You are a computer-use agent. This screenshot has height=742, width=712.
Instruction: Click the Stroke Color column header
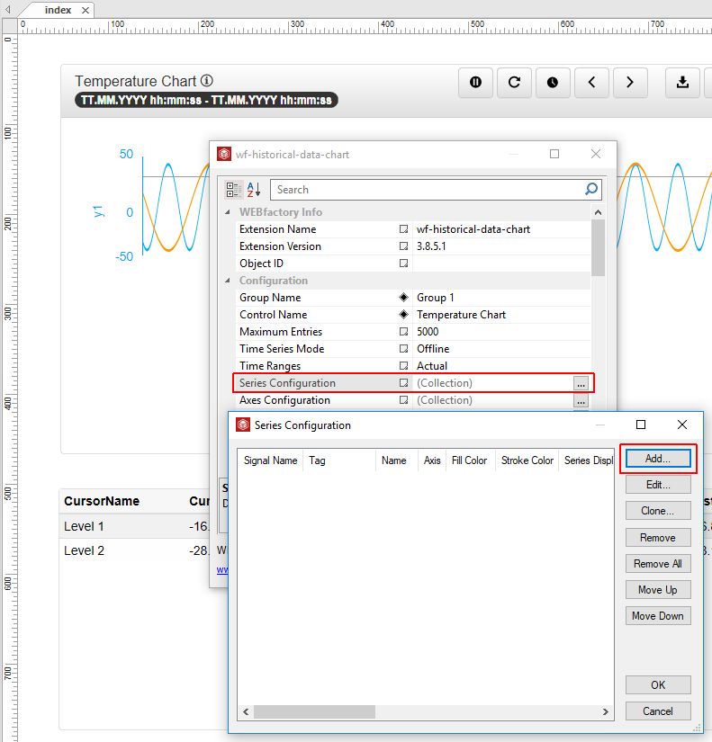(x=527, y=460)
